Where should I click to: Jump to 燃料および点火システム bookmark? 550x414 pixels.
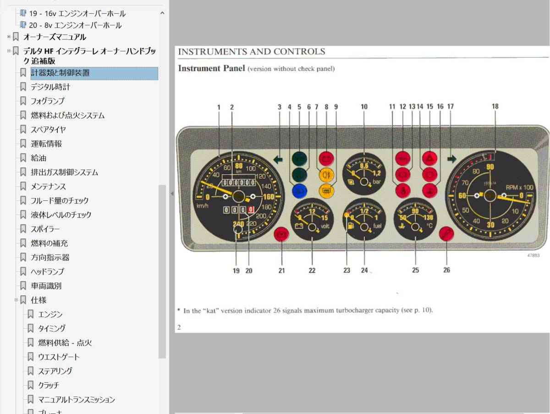click(x=68, y=115)
